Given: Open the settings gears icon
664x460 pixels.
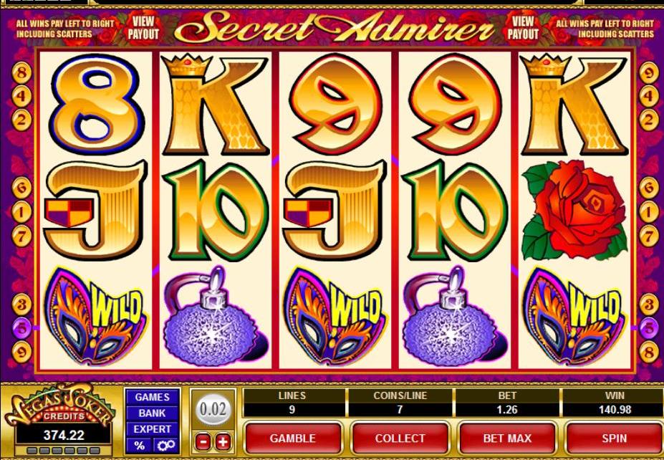Looking at the screenshot, I should pyautogui.click(x=166, y=445).
